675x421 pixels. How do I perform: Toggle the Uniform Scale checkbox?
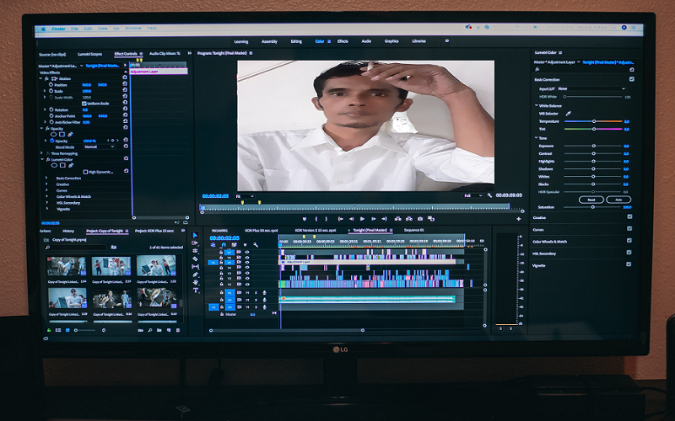84,104
